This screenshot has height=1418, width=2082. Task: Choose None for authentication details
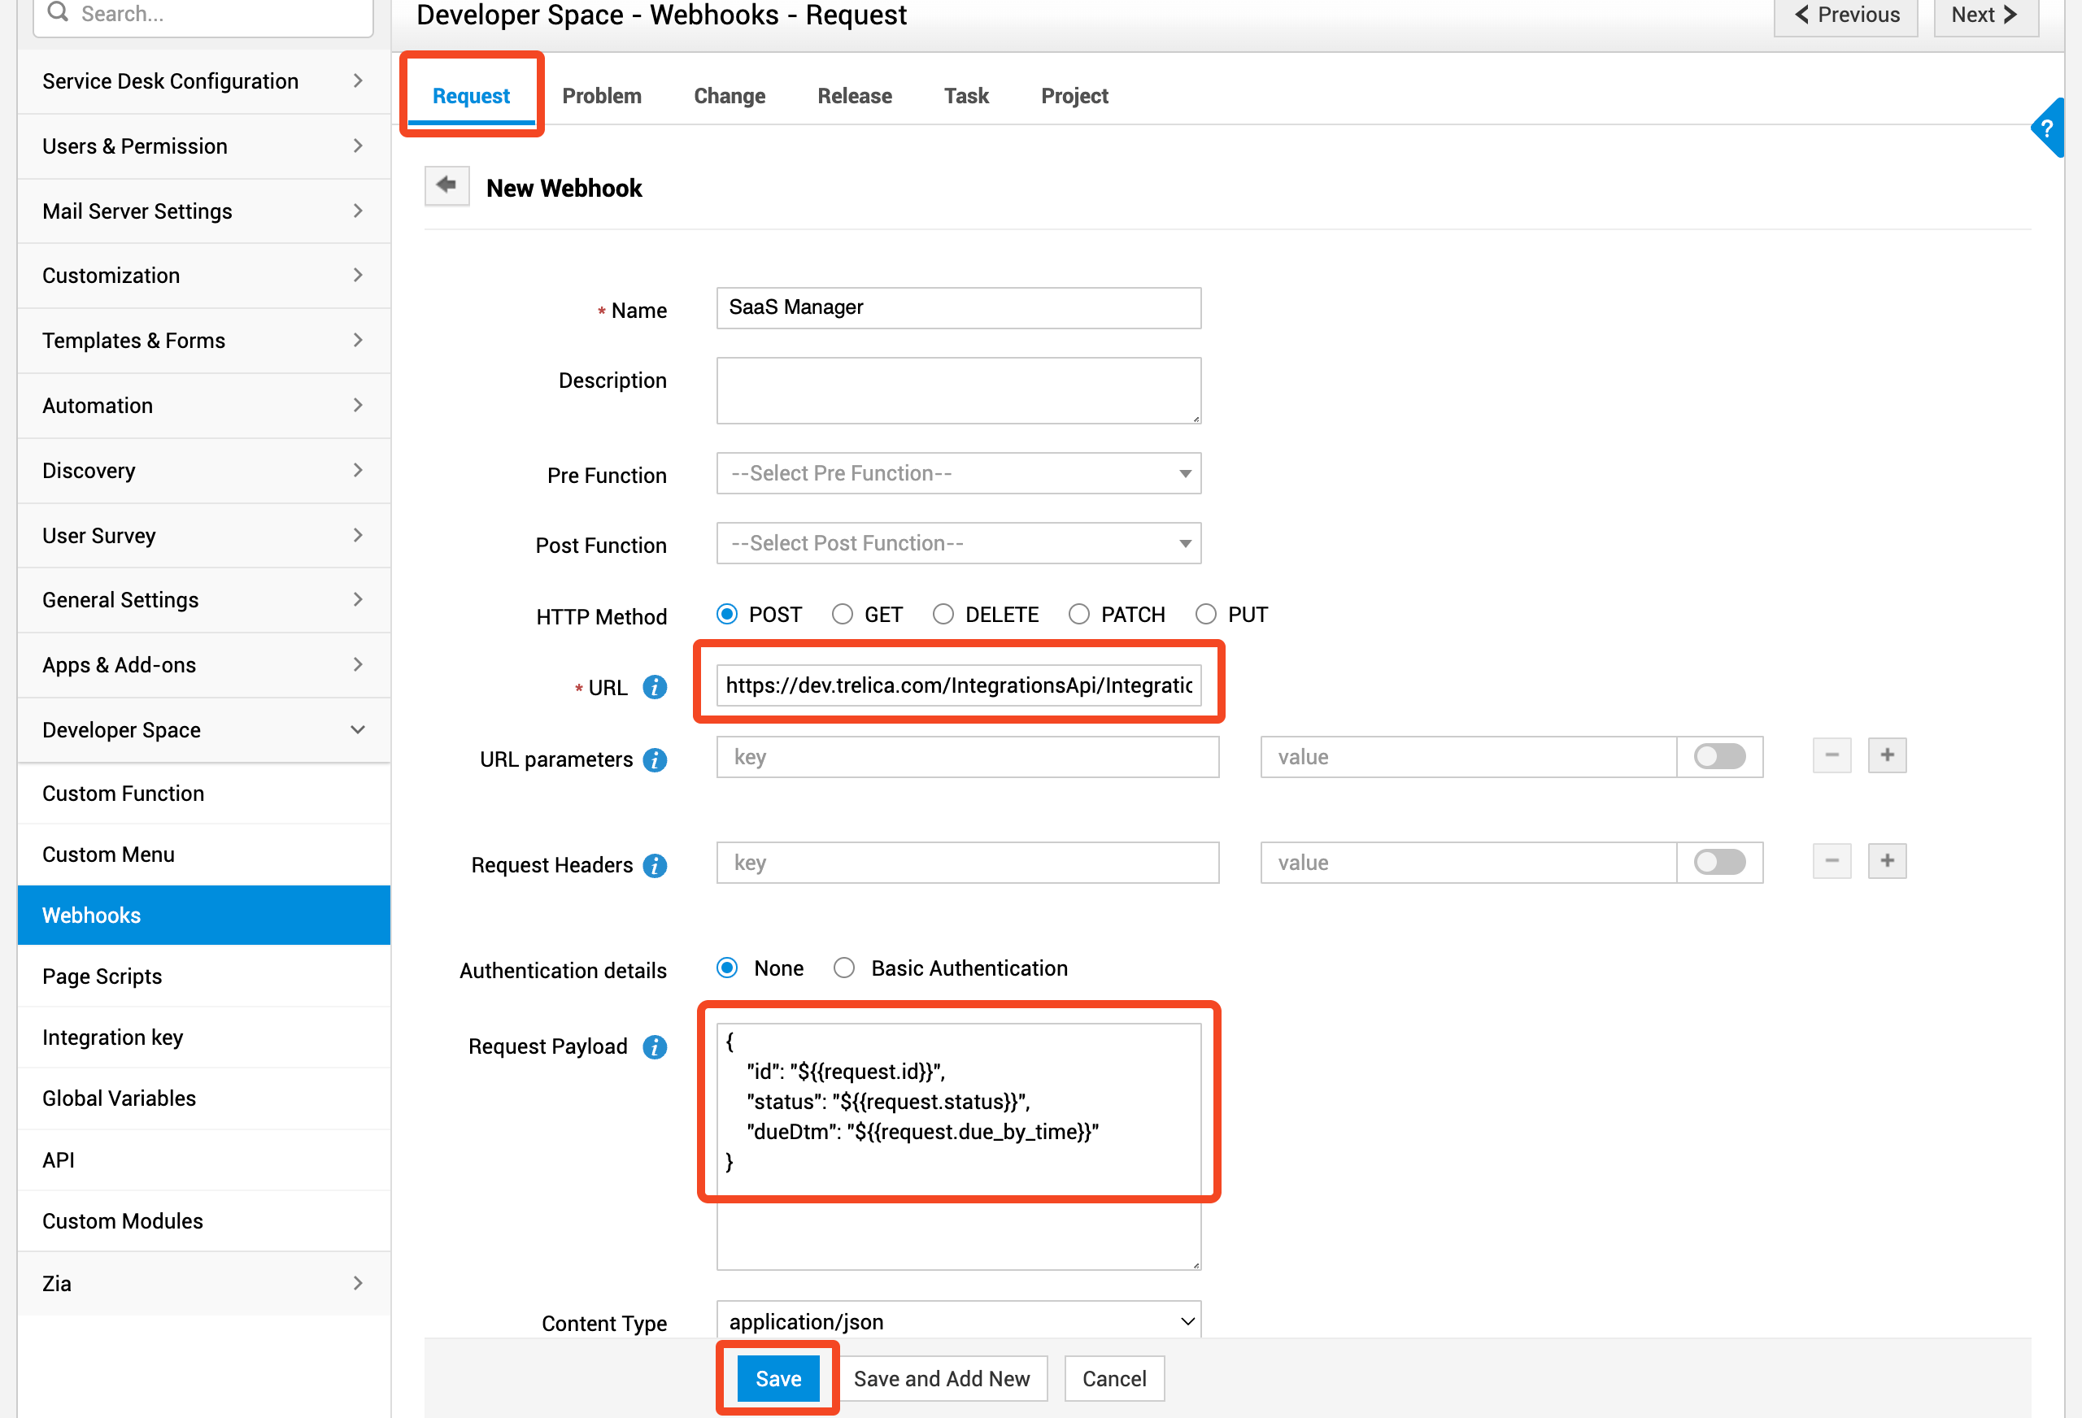click(x=727, y=968)
